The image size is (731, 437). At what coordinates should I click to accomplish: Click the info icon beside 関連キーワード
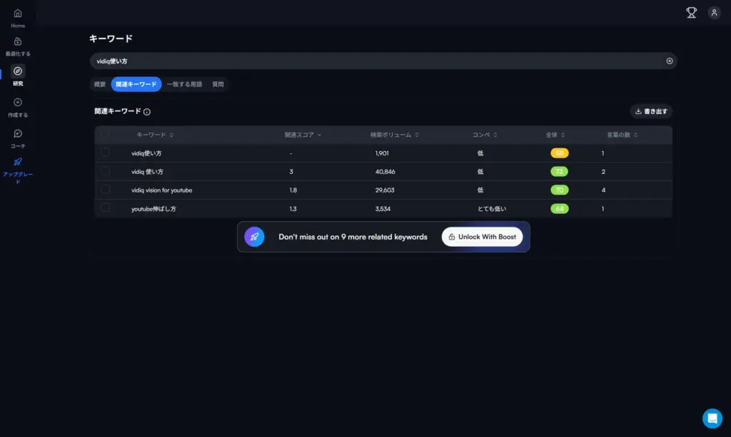147,112
